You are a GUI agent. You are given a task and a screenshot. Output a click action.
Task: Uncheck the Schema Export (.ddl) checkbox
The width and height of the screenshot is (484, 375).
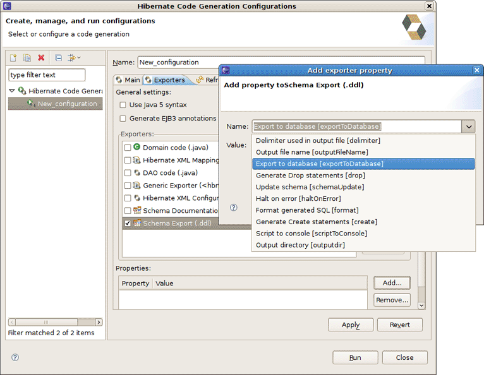pos(128,223)
